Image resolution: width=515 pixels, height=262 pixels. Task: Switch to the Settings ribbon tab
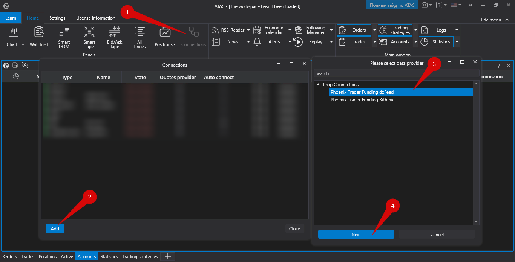57,18
